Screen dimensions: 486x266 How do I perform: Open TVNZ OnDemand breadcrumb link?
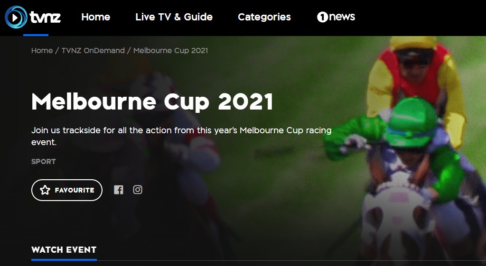93,50
